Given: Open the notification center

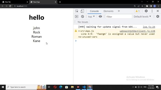Looking at the screenshot, I should (x=157, y=87).
